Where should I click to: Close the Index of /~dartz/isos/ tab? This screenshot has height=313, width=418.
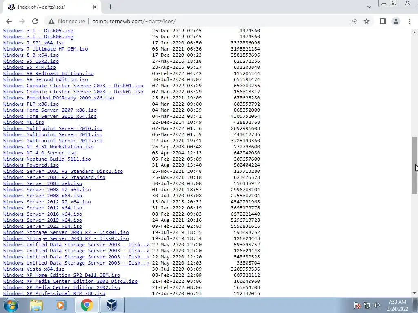tap(94, 7)
